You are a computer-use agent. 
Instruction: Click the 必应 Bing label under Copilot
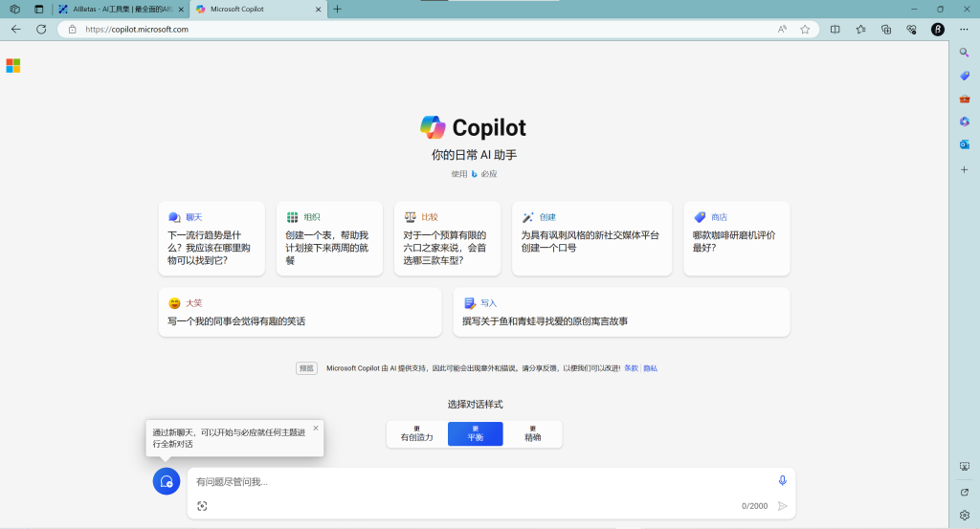489,174
